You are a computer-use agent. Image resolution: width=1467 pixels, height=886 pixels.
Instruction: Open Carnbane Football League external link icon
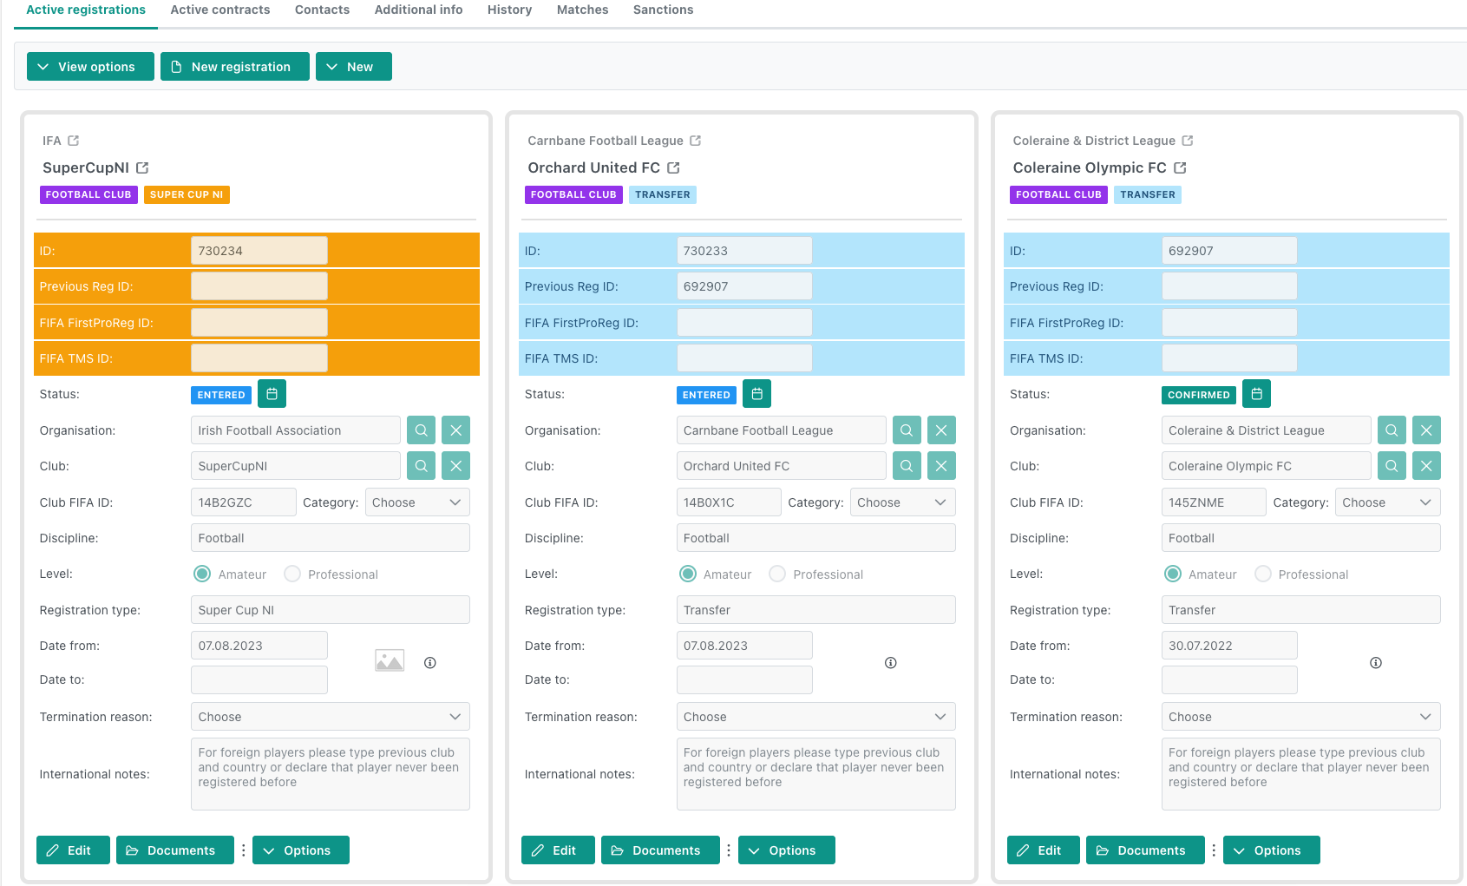695,141
